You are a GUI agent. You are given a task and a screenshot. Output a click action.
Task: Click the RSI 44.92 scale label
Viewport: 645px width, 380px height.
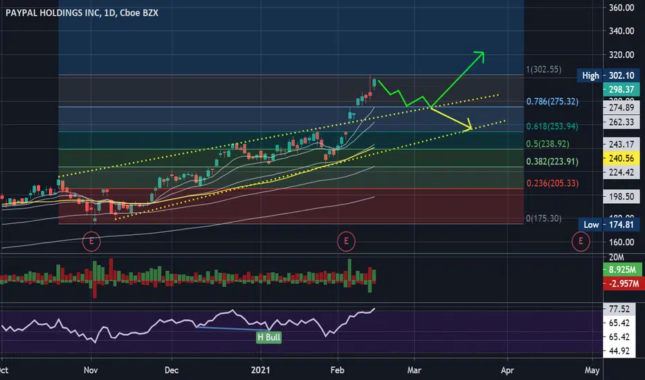coord(619,351)
